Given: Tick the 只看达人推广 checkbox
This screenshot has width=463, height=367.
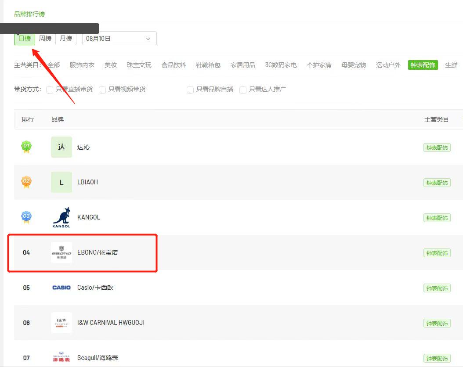Looking at the screenshot, I should pos(243,90).
